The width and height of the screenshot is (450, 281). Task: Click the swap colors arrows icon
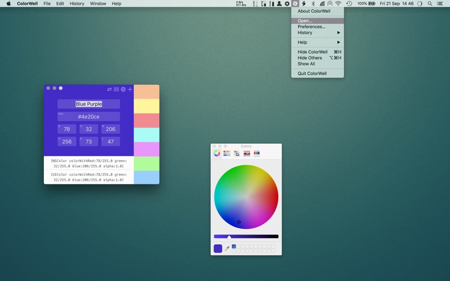tap(109, 90)
